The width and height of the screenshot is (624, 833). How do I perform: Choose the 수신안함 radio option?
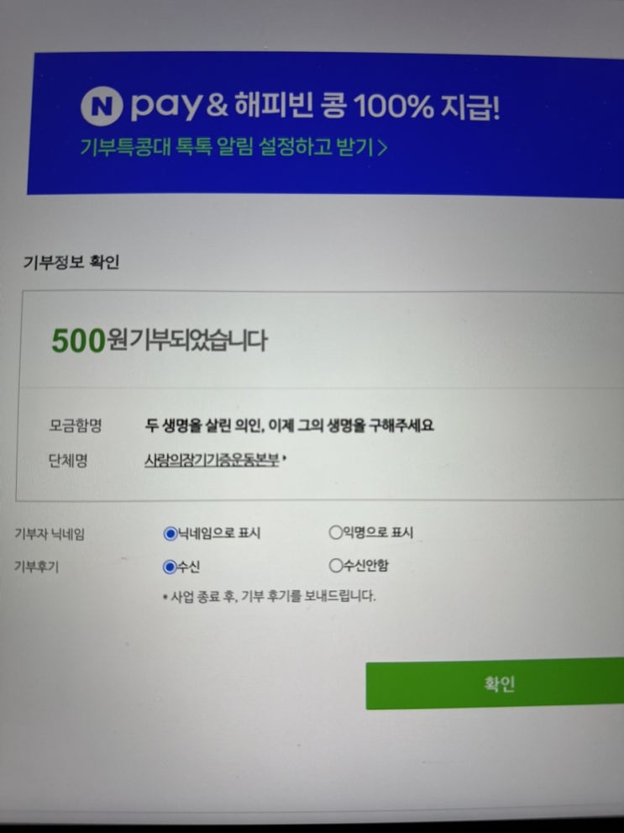(335, 565)
